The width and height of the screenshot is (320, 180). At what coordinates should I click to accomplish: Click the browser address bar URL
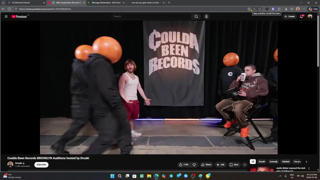45,9
